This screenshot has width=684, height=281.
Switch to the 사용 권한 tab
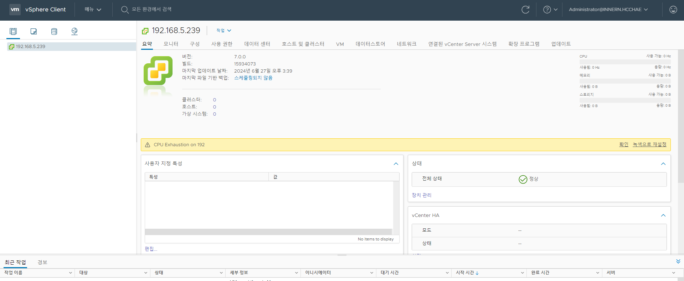[222, 44]
